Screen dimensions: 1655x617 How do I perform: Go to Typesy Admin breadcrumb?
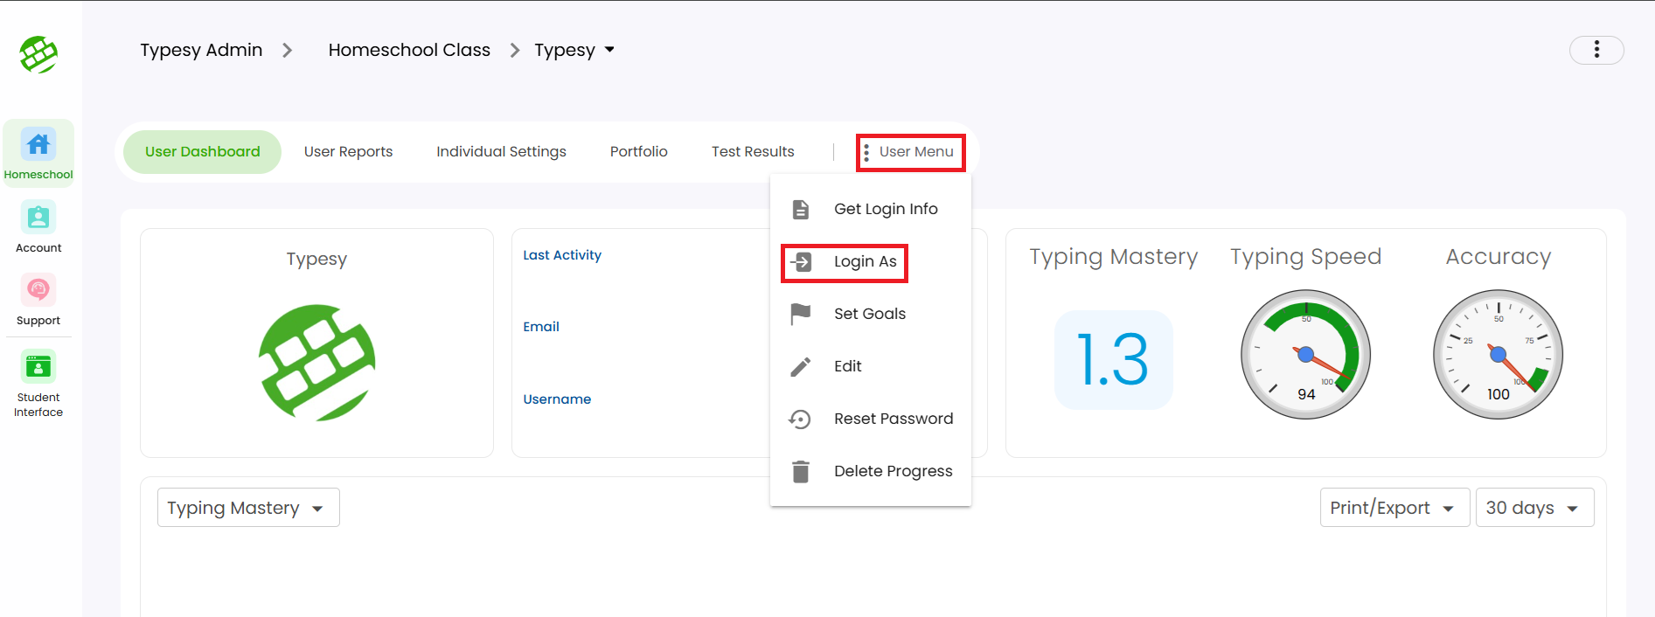[x=201, y=50]
